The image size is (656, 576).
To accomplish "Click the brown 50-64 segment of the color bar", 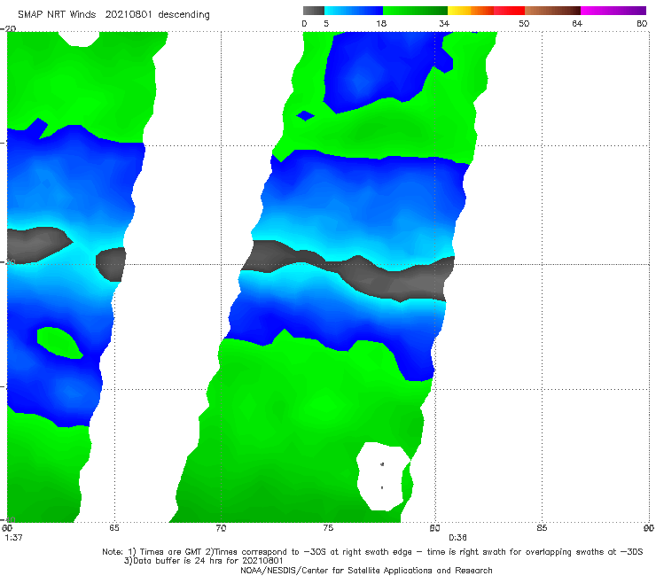I will click(x=552, y=11).
